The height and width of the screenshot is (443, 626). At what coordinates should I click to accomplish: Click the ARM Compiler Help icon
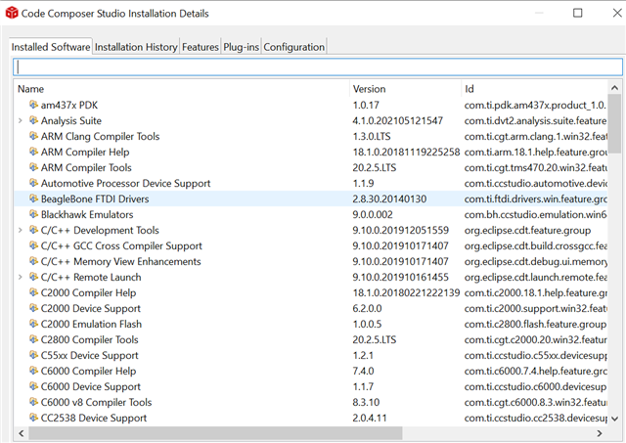pyautogui.click(x=33, y=152)
